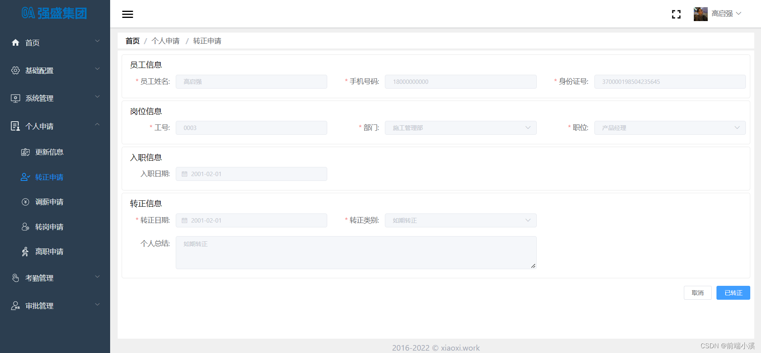
Task: Toggle the hamburger sidebar collapse icon
Action: pos(127,14)
